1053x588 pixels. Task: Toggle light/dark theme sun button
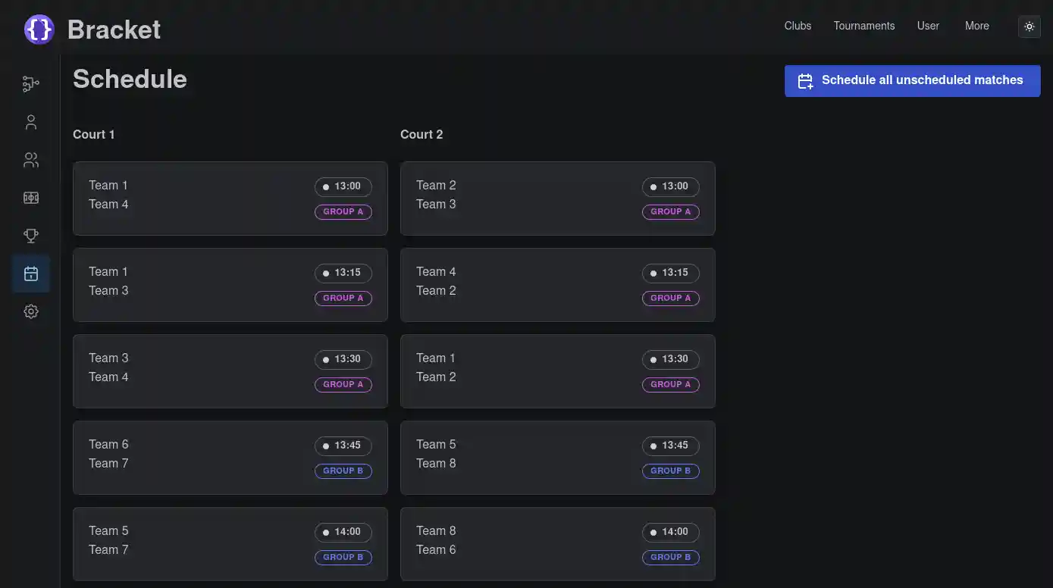pos(1029,27)
